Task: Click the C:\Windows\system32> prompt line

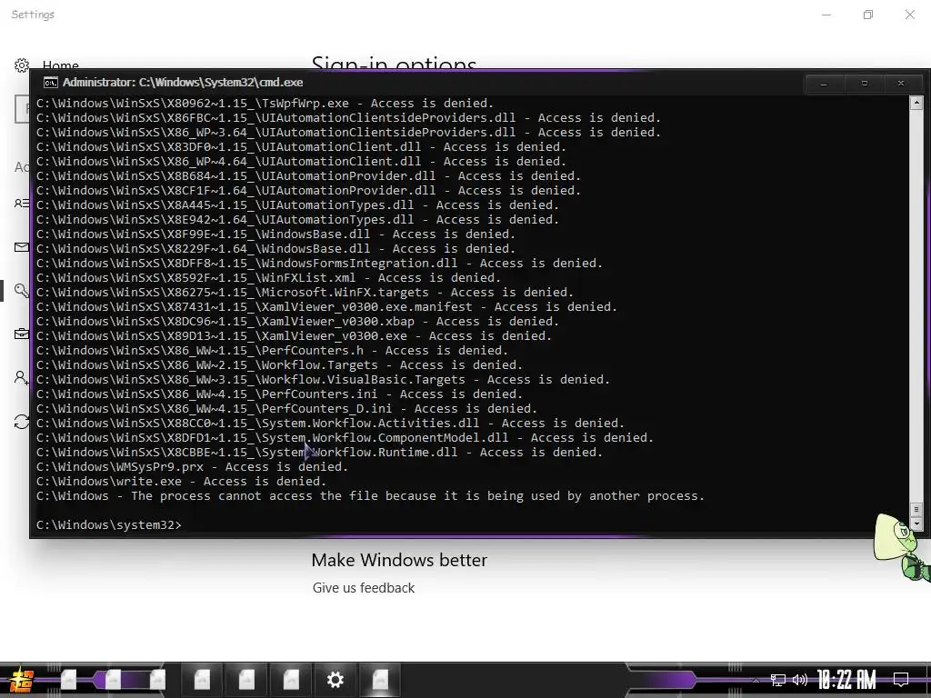Action: [x=109, y=524]
